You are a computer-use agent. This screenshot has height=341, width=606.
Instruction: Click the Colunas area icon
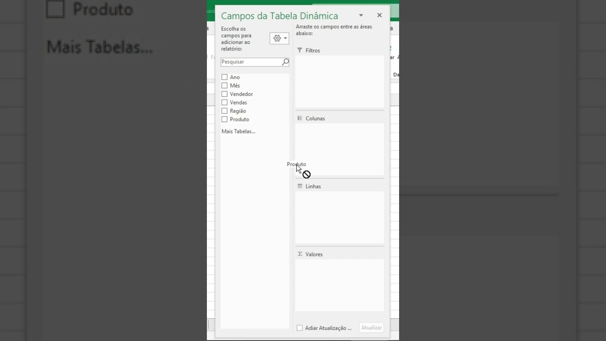(x=300, y=118)
